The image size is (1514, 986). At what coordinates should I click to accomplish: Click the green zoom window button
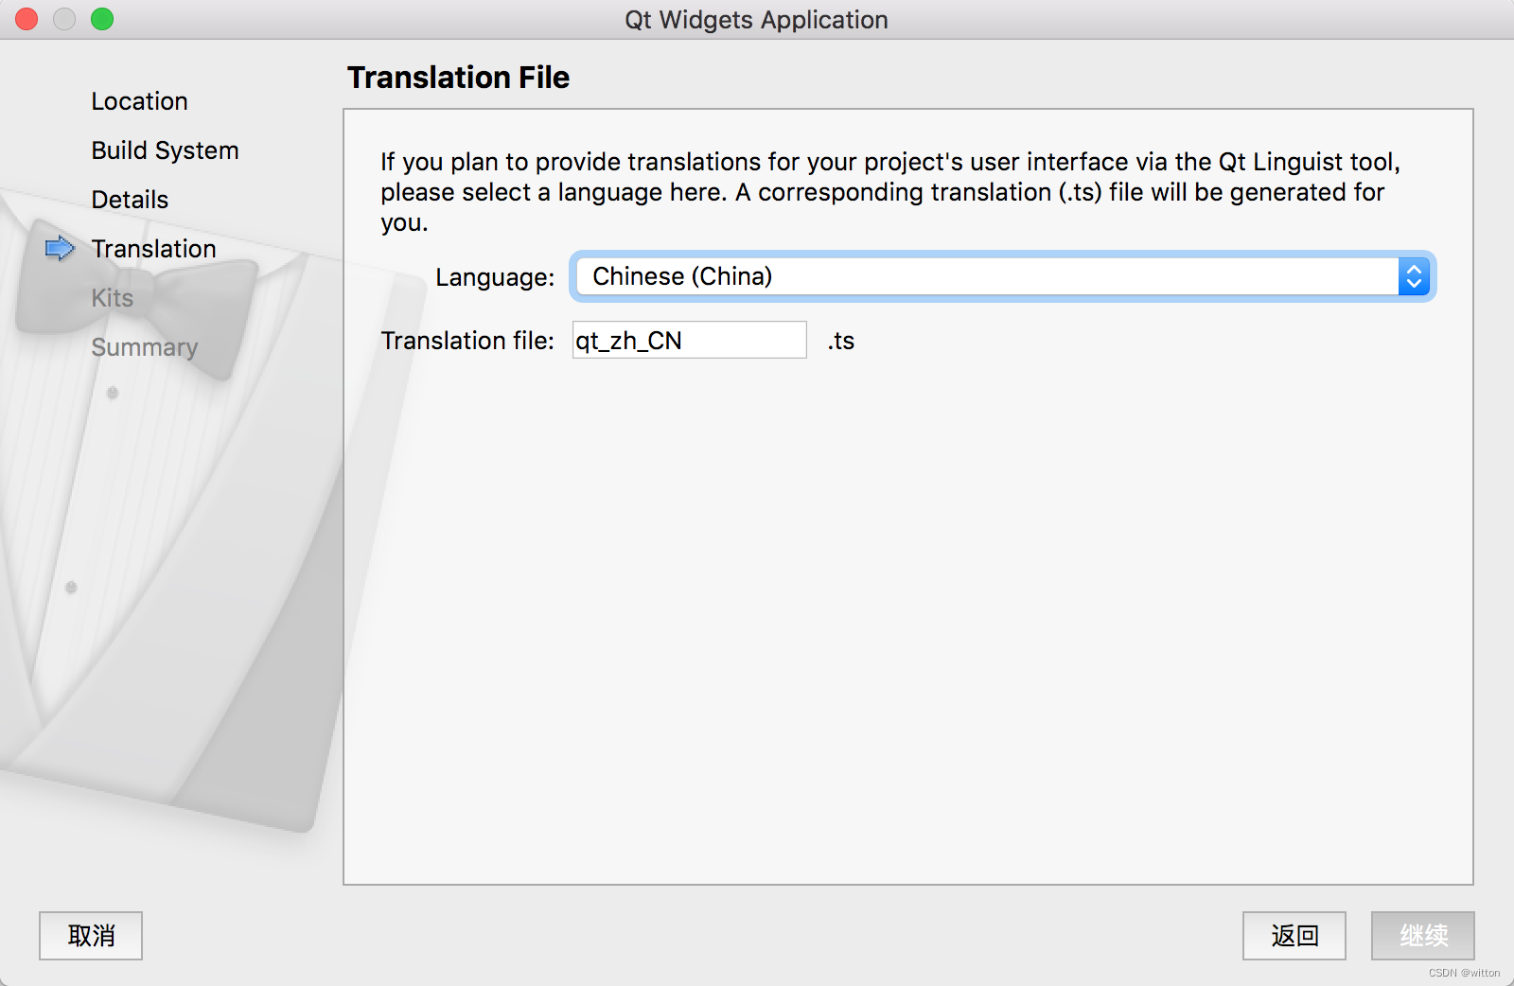(102, 19)
